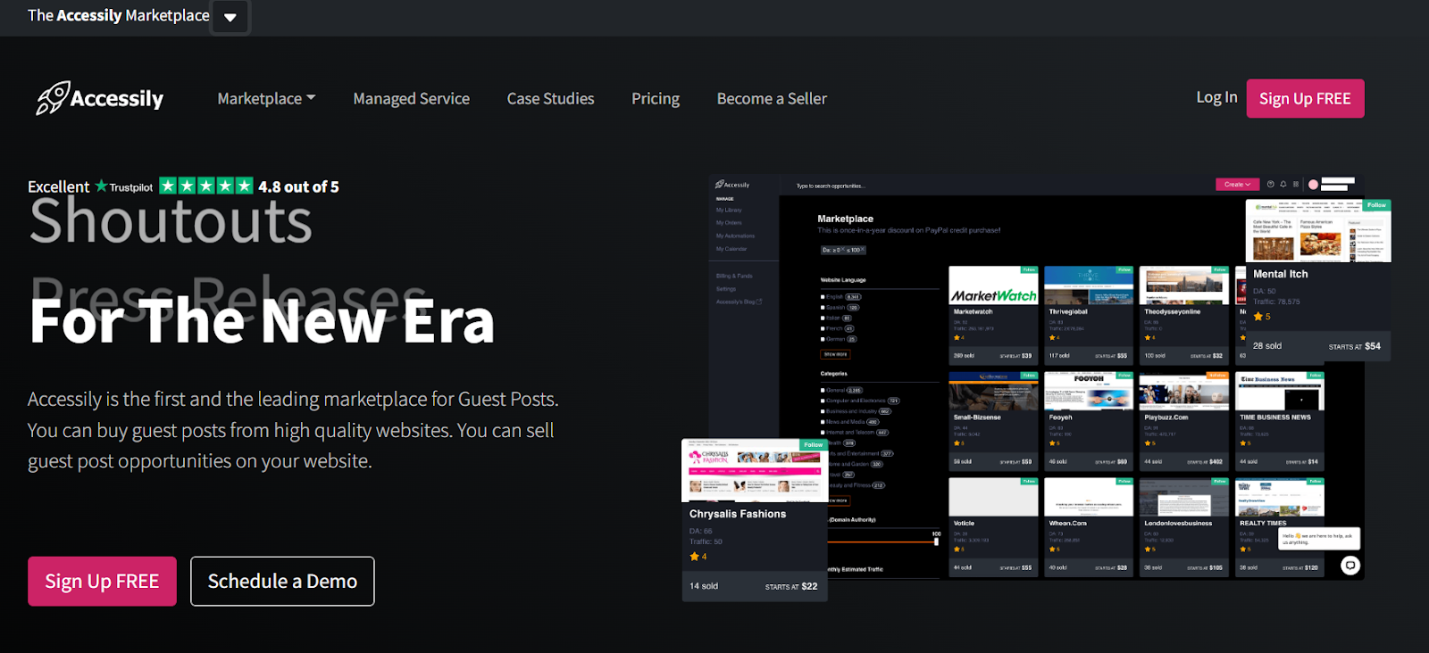Click the Accessily rocket logo in header
Screen dimensions: 1429x653
click(x=100, y=98)
